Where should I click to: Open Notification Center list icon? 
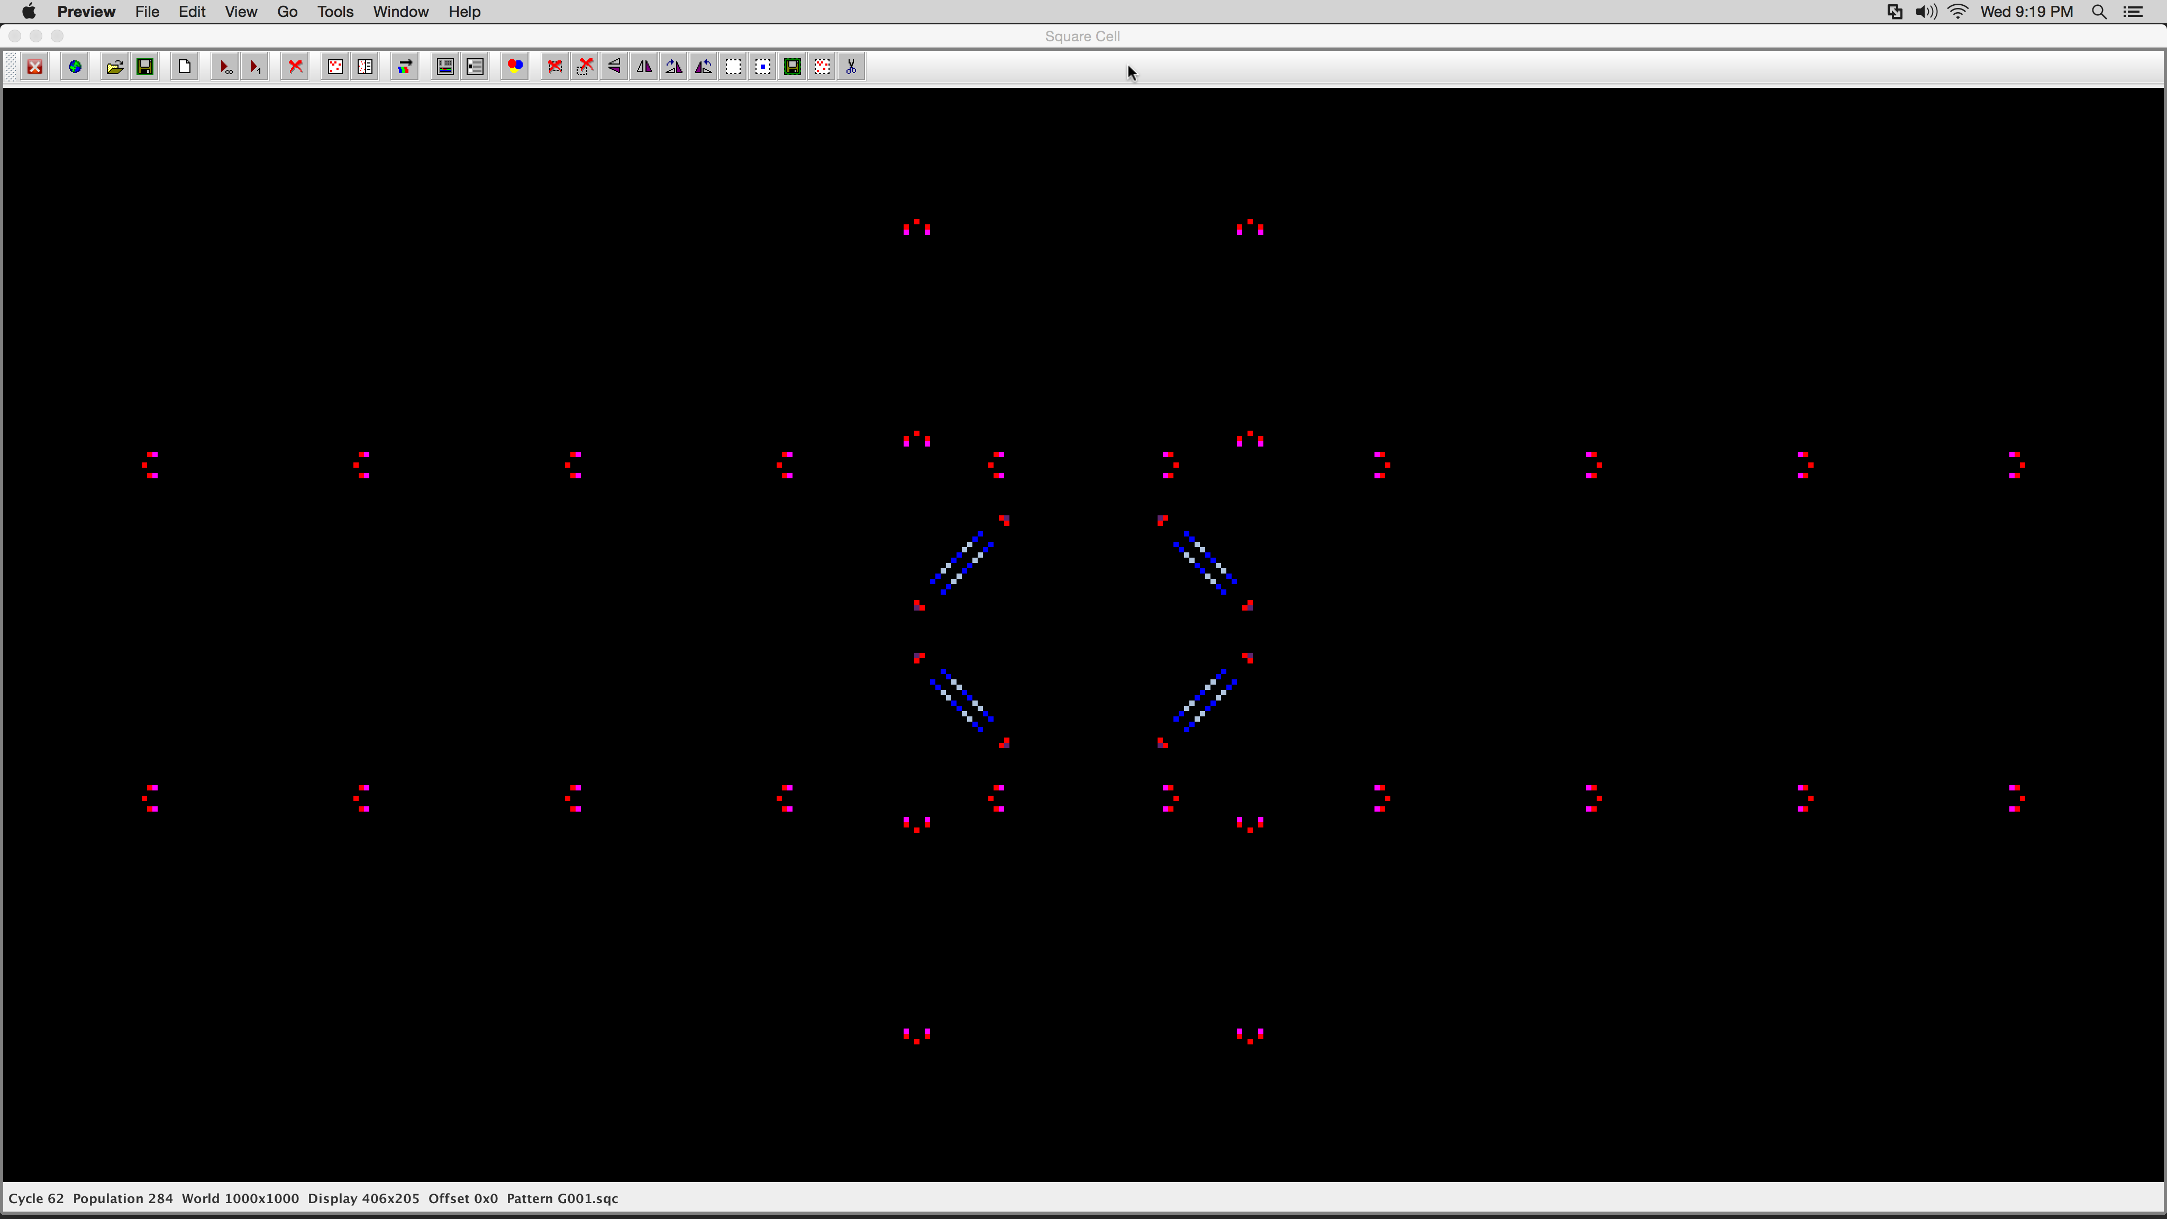coord(2133,12)
